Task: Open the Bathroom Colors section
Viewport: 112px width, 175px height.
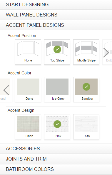Action: (56, 169)
